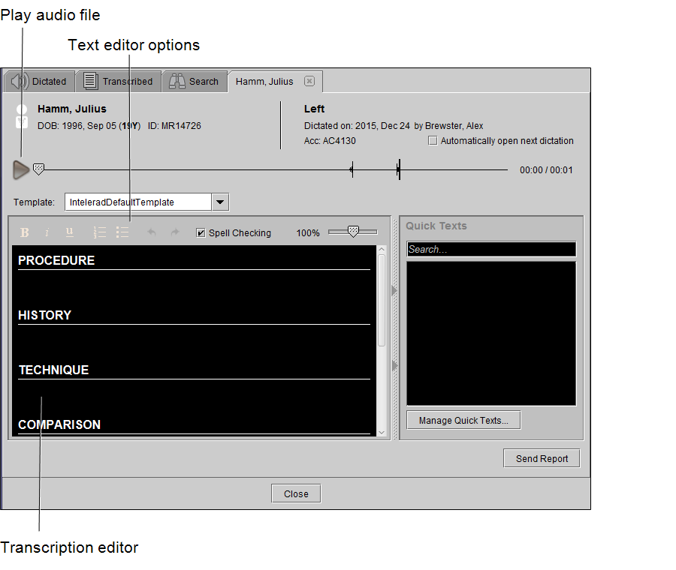Image resolution: width=676 pixels, height=570 pixels.
Task: Click inside the Quick Texts search field
Action: tap(491, 248)
